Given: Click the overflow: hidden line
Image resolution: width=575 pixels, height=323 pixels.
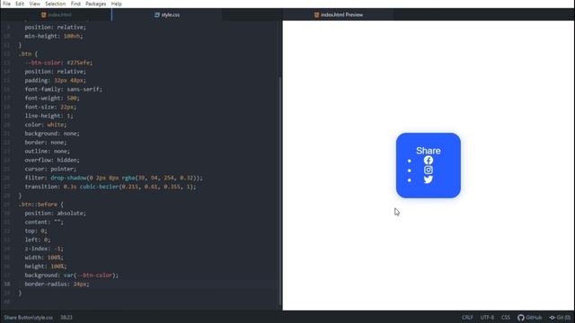Looking at the screenshot, I should pos(52,160).
